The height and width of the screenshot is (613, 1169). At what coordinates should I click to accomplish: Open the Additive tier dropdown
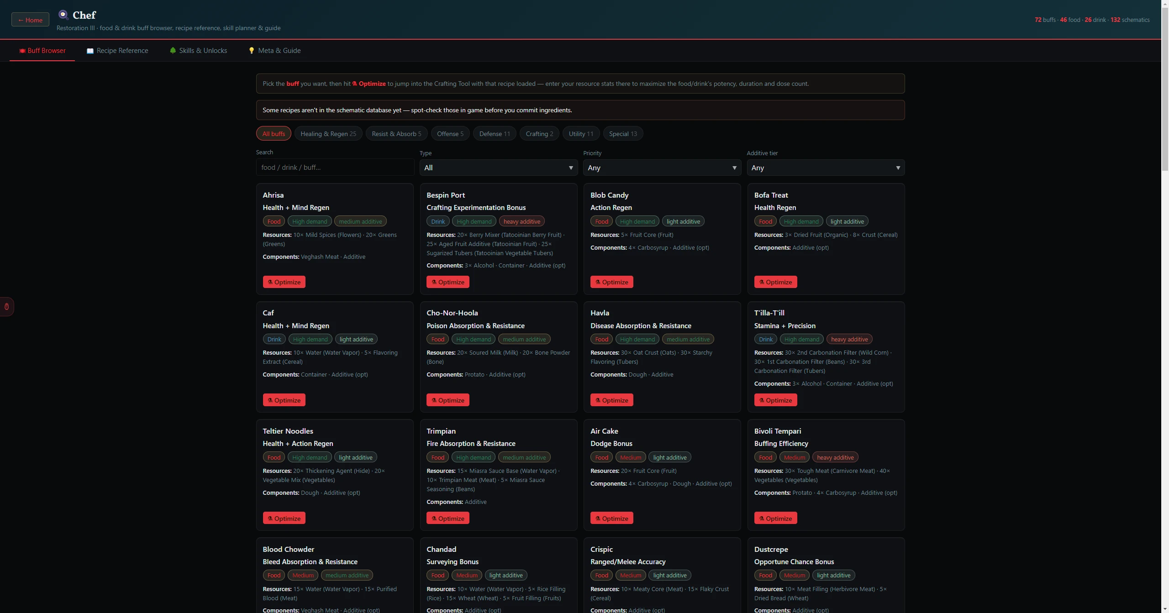[x=826, y=168]
